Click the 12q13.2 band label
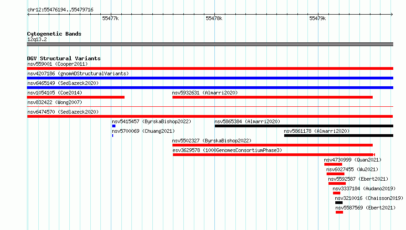The width and height of the screenshot is (406, 230). coord(37,39)
